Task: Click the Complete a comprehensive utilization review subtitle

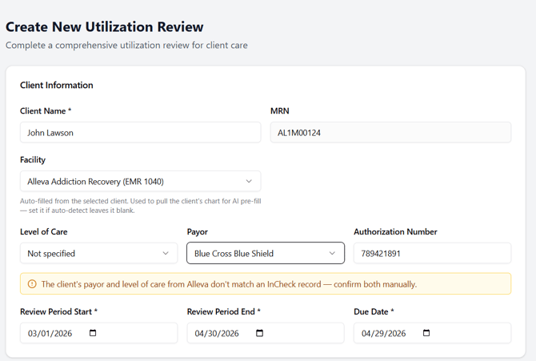Action: click(126, 45)
